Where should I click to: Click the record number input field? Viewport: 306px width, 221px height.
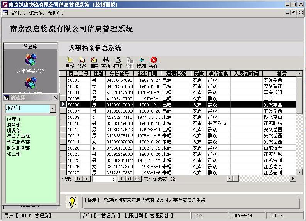tap(105, 179)
